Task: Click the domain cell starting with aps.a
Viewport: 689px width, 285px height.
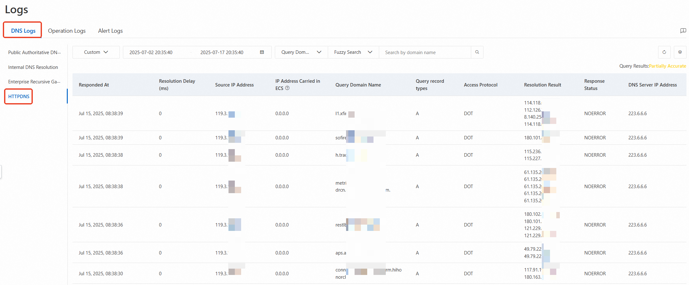Action: coord(341,253)
